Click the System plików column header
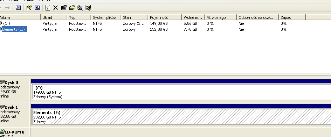This screenshot has width=331, height=137. [106, 17]
